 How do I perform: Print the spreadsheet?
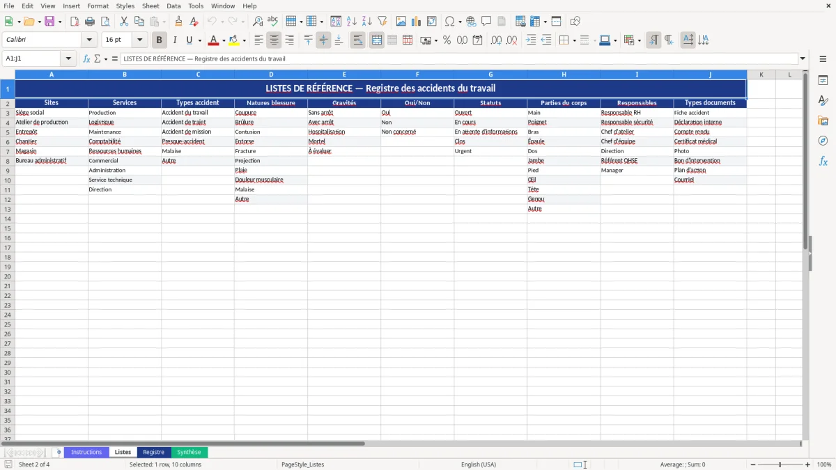(x=91, y=22)
